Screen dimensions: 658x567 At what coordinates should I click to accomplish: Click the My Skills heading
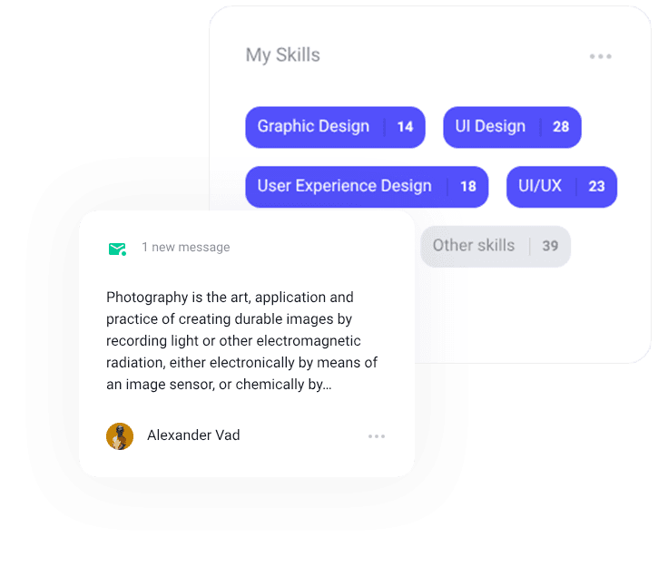(x=282, y=55)
